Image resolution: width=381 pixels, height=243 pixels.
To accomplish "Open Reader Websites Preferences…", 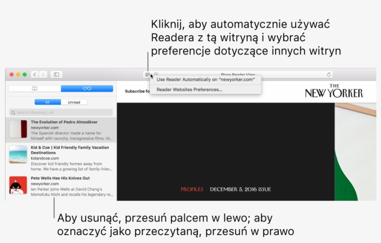I will (205, 90).
